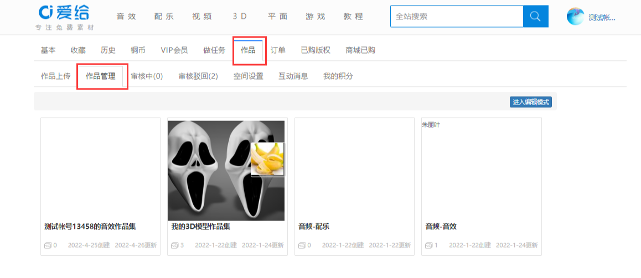This screenshot has height=278, width=641.
Task: Open the 教程 navigation menu
Action: point(353,17)
